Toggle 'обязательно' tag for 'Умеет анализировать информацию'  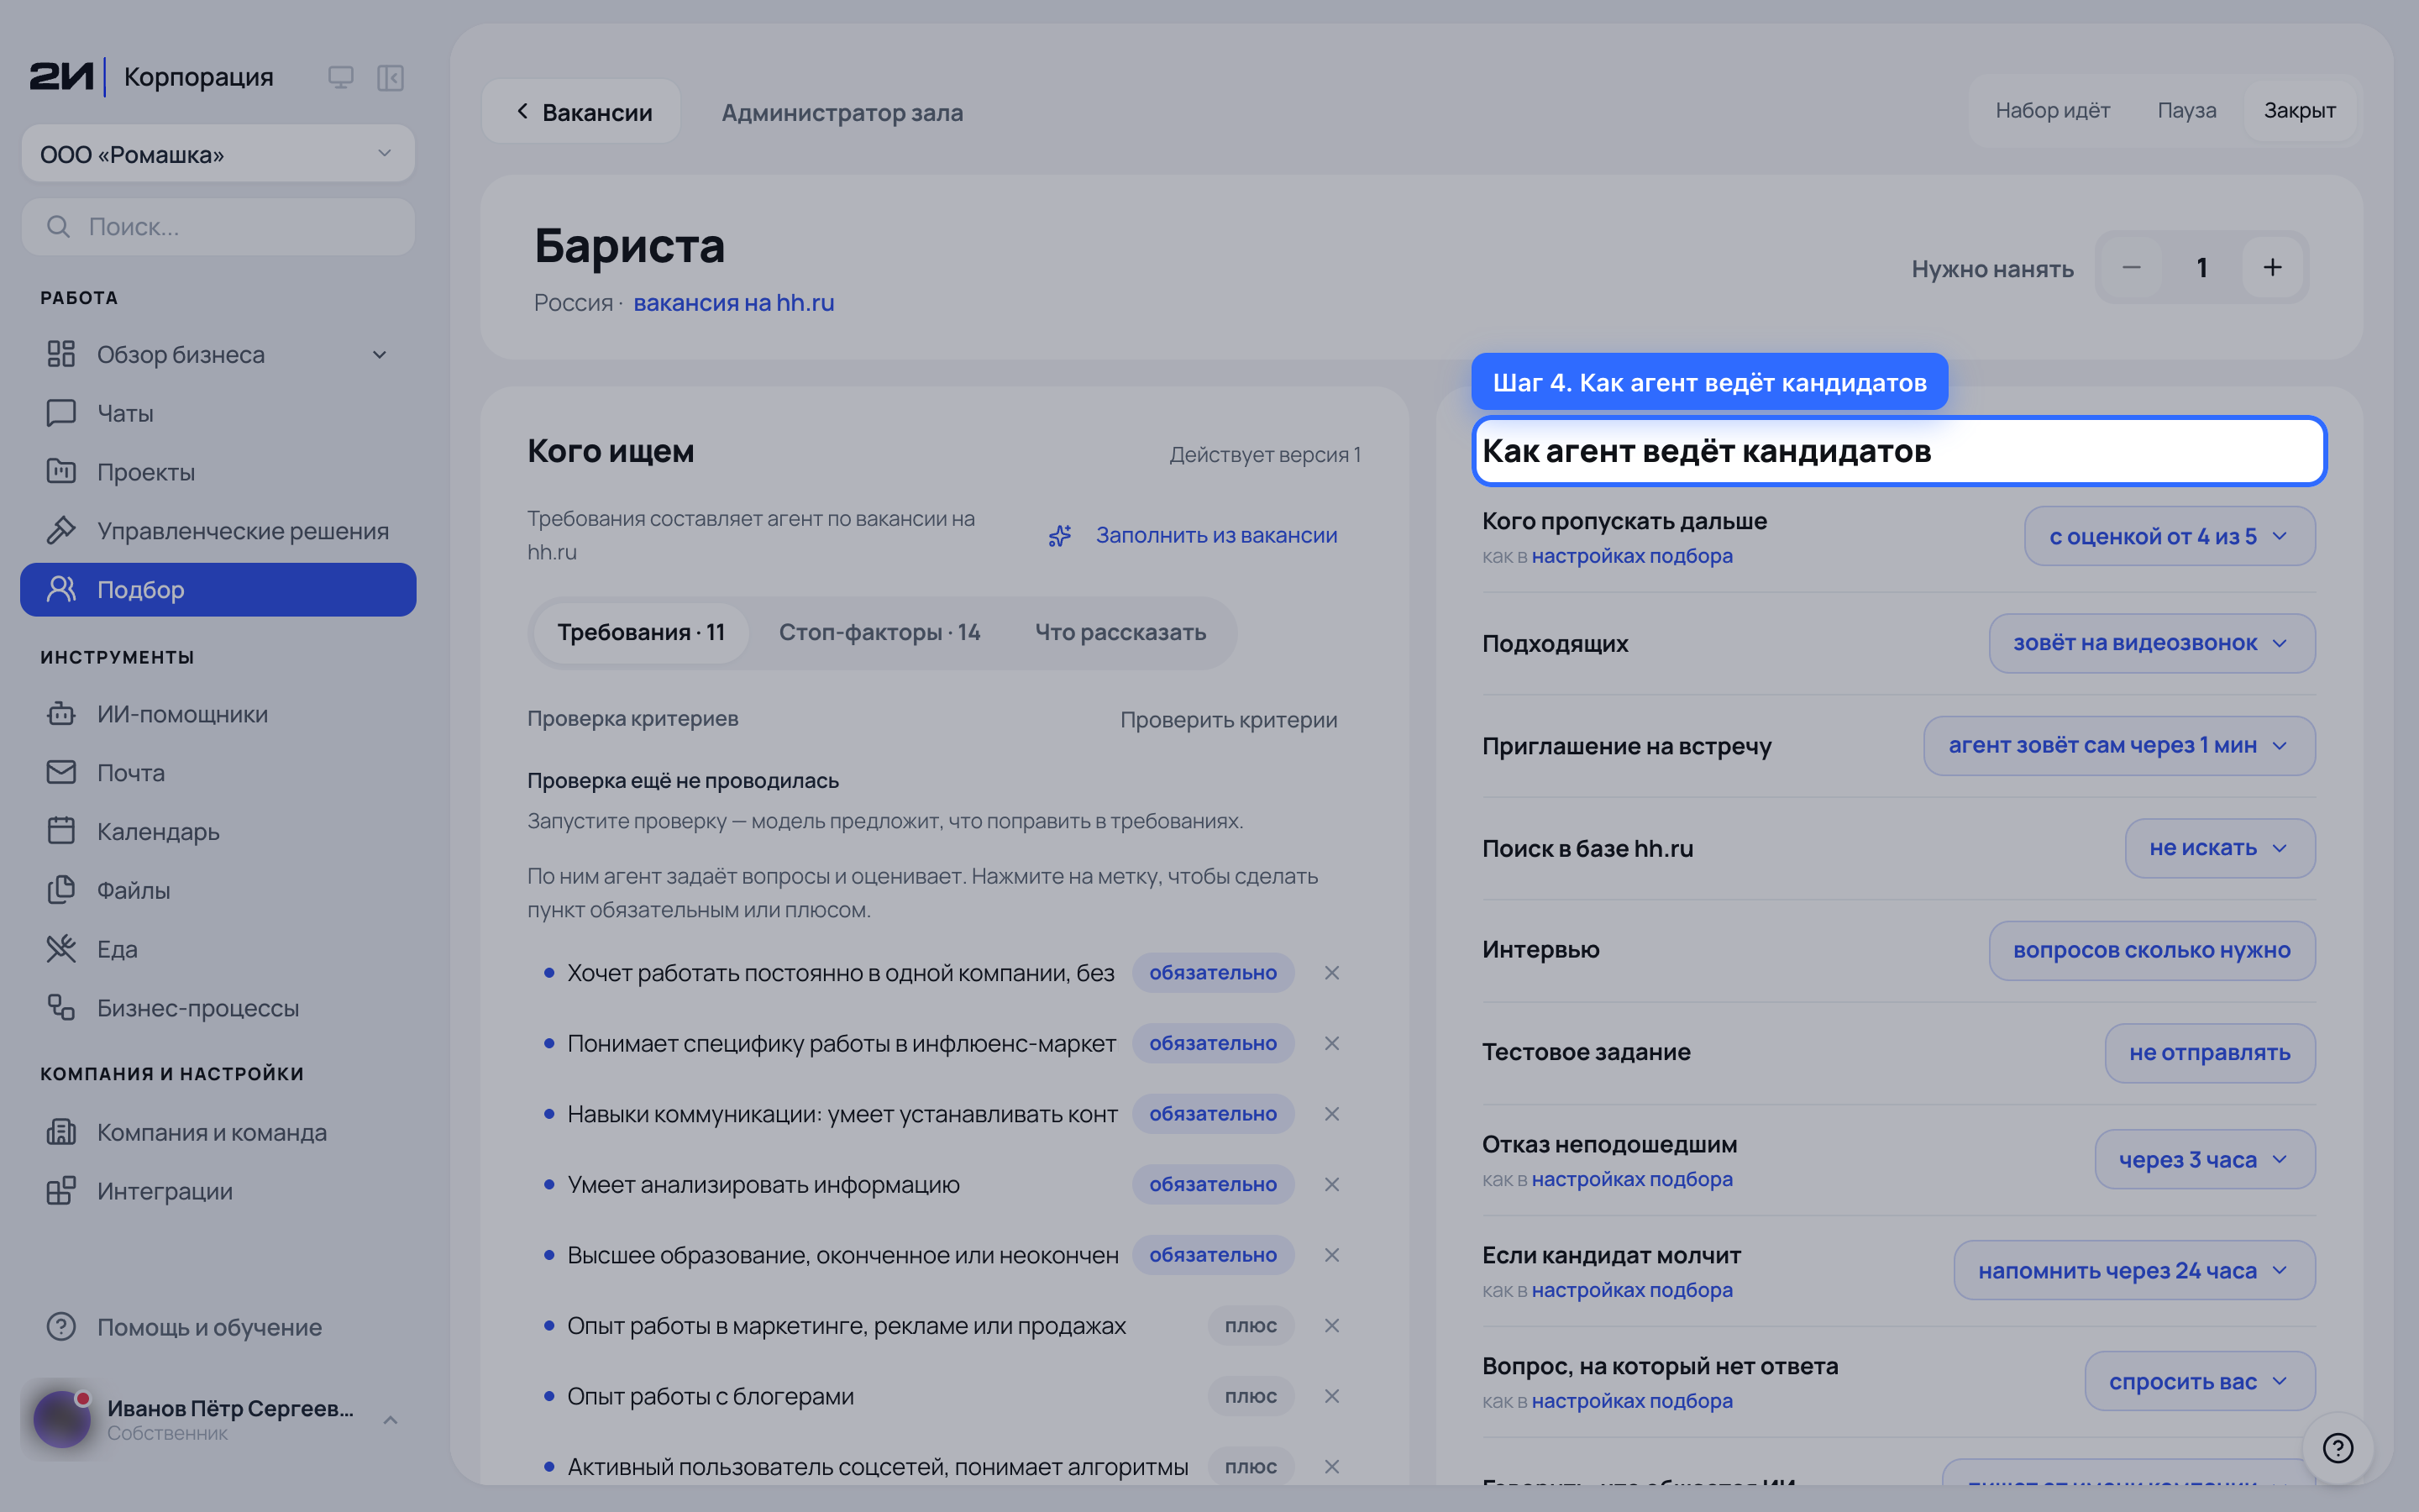click(x=1213, y=1184)
